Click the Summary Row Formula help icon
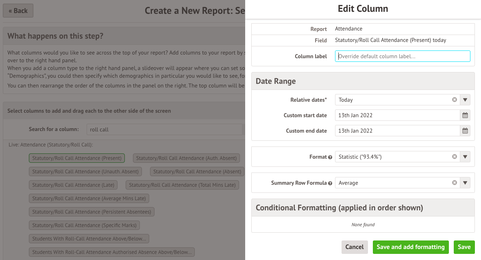This screenshot has width=481, height=260. click(330, 184)
